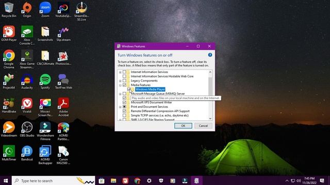Select the Vivaldi desktop icon
Viewport: 330px width, 185px height.
(x=27, y=105)
